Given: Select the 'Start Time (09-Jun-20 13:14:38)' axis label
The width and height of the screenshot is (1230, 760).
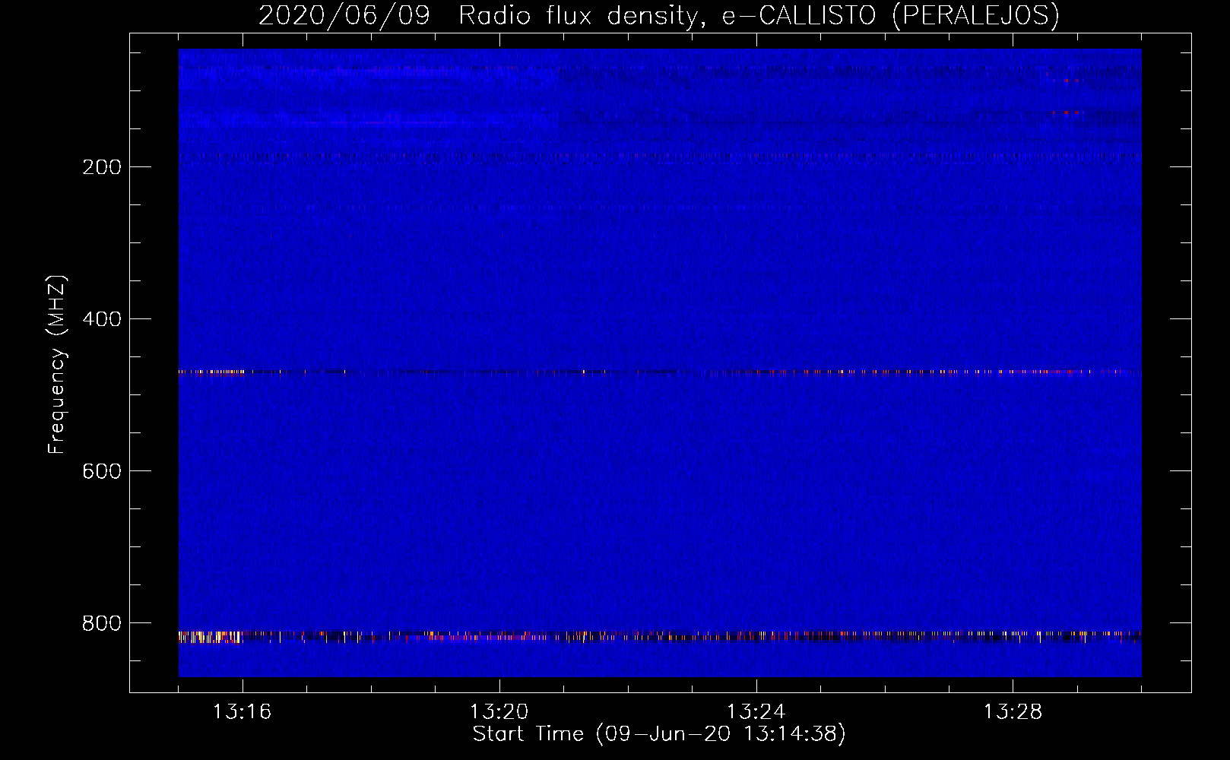Looking at the screenshot, I should point(659,734).
